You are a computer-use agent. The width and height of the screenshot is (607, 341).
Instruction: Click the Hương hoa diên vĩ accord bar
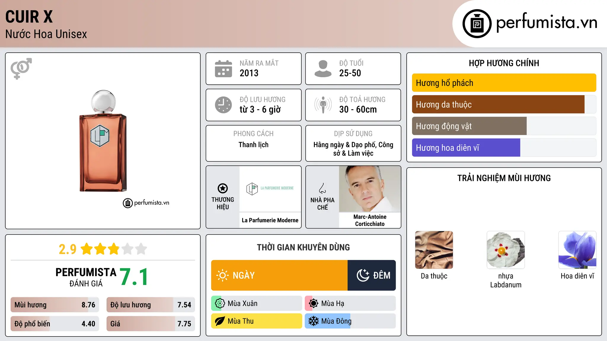(504, 148)
